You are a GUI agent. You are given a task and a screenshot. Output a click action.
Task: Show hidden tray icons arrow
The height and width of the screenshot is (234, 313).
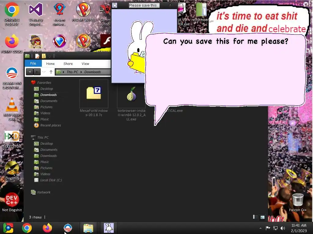pyautogui.click(x=260, y=228)
